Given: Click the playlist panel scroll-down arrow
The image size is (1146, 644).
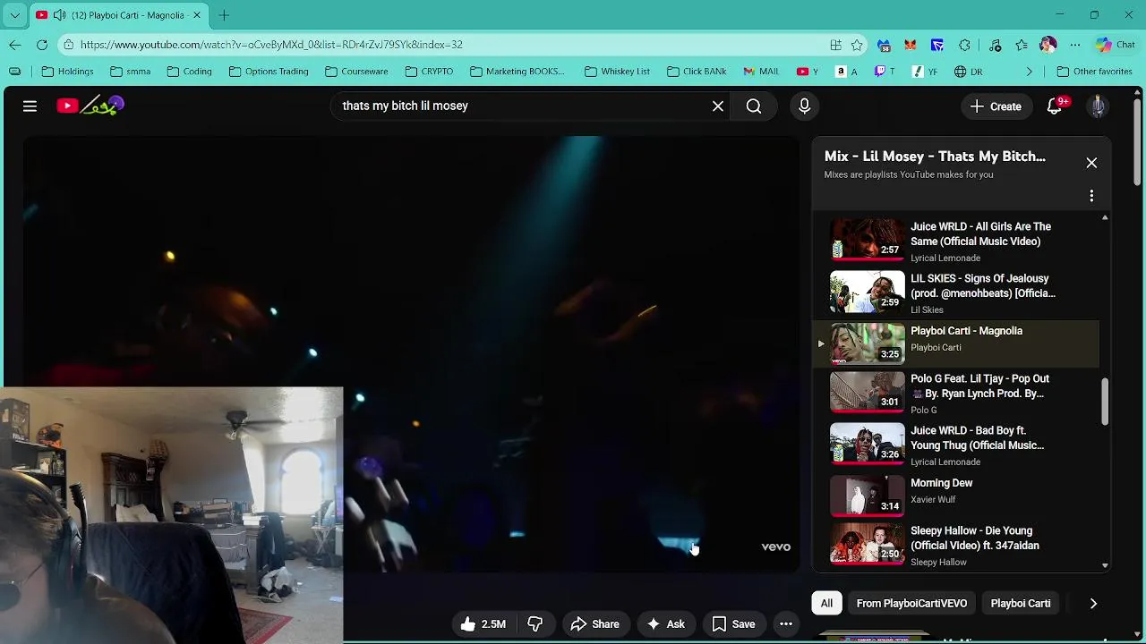Looking at the screenshot, I should (x=1105, y=565).
